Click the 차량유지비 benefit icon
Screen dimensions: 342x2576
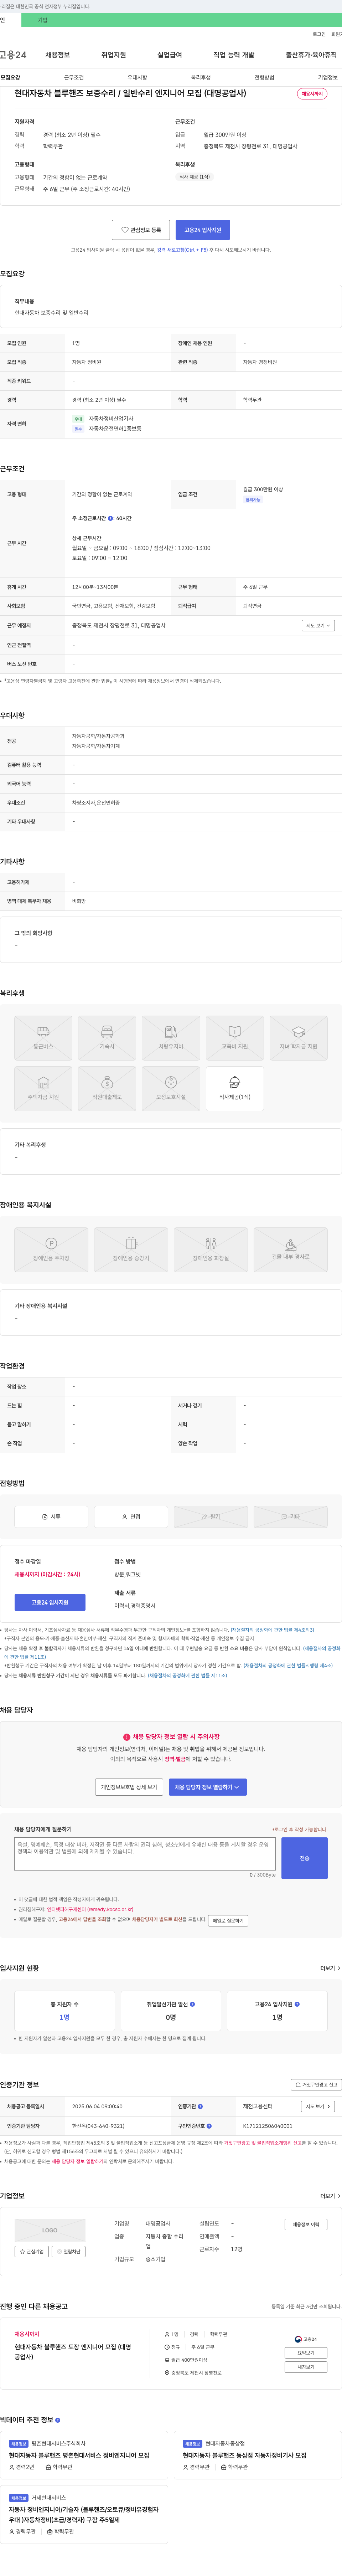pyautogui.click(x=171, y=1038)
